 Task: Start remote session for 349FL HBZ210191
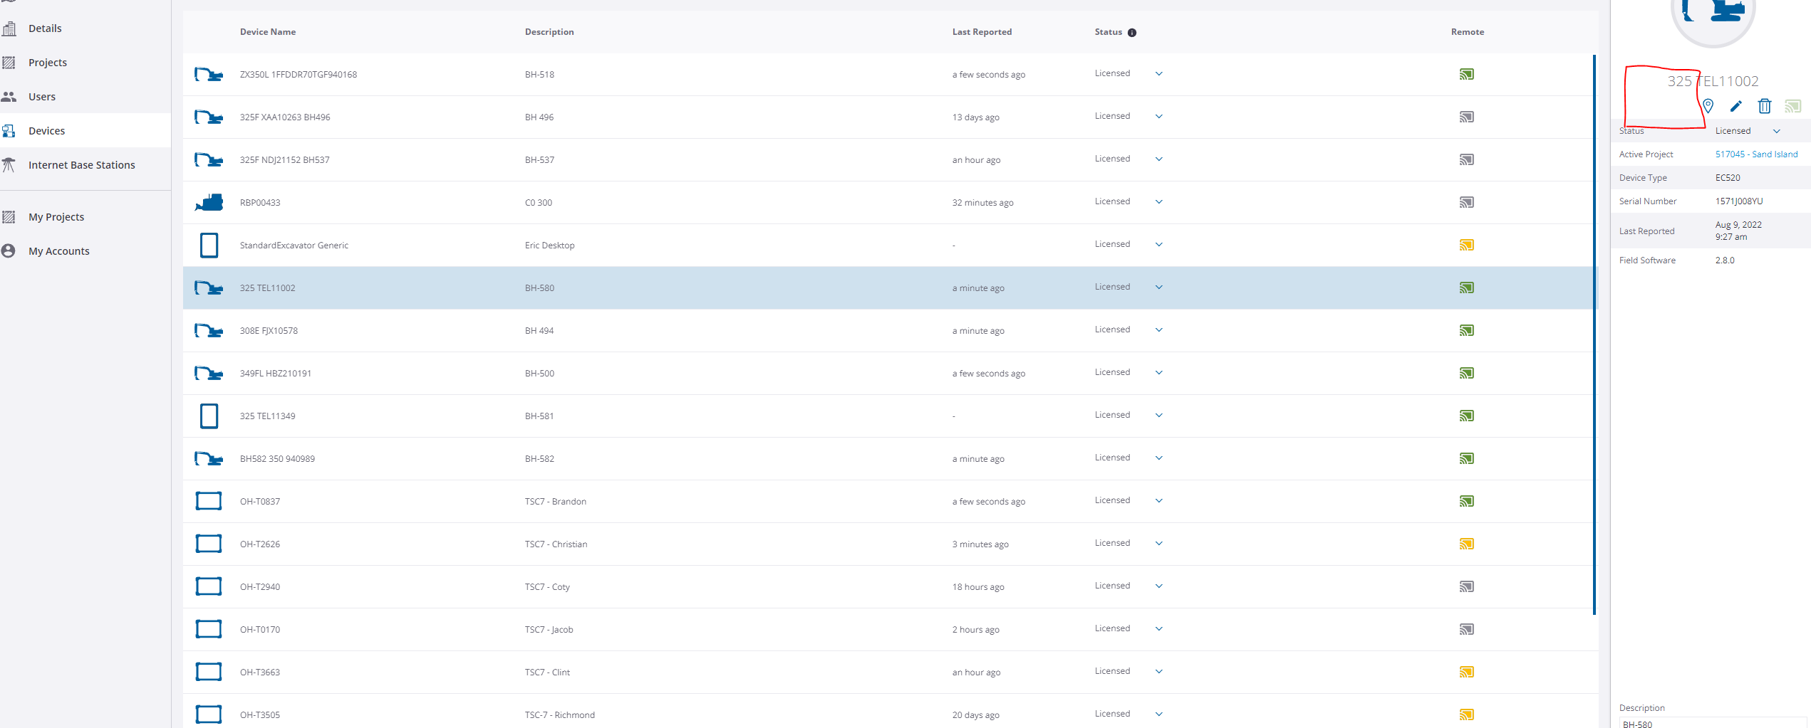[x=1466, y=373]
